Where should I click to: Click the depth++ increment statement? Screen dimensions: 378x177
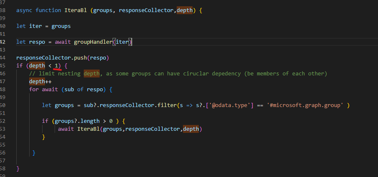(40, 81)
